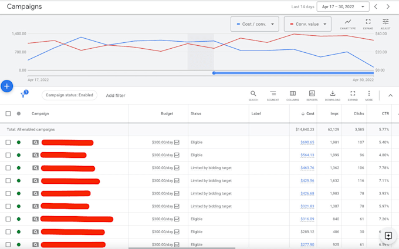Select the checkbox for the $429.56 campaign
This screenshot has width=399, height=249.
[x=8, y=180]
